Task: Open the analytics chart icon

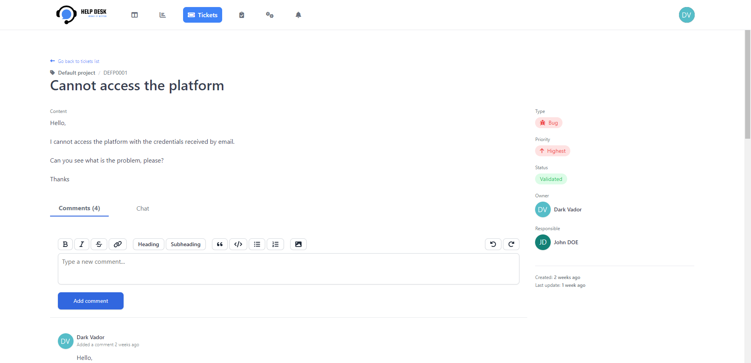Action: point(163,15)
